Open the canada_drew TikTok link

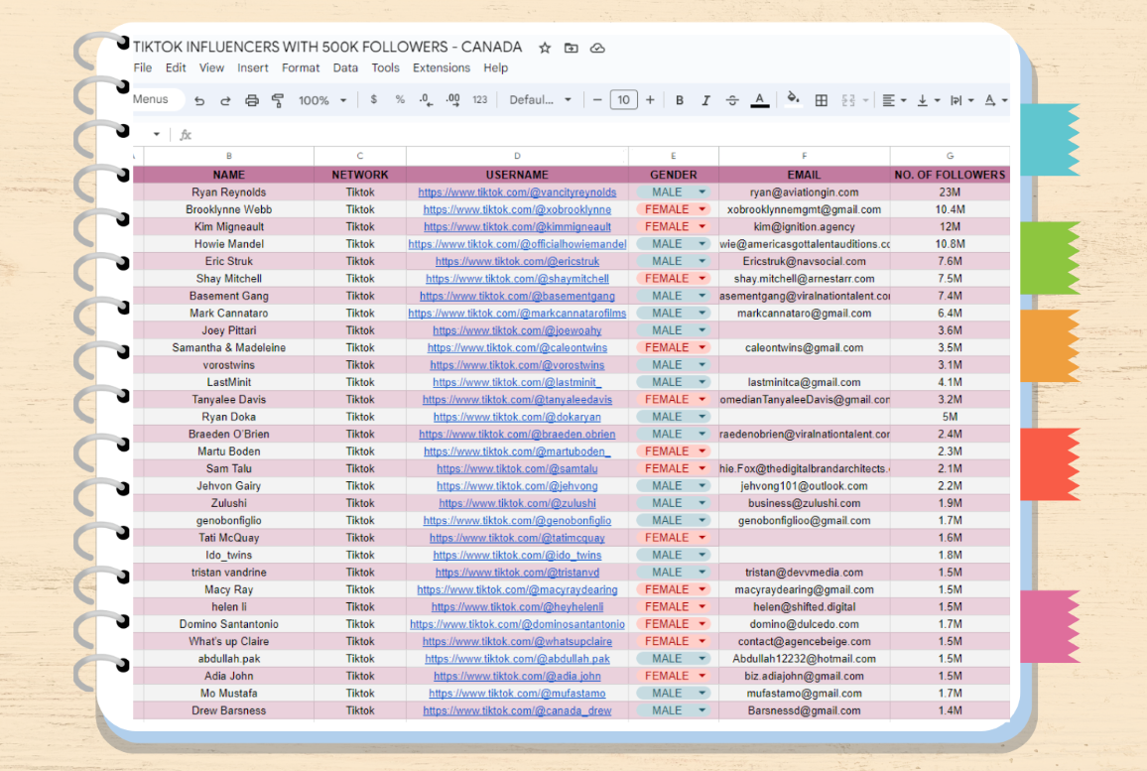pyautogui.click(x=517, y=710)
